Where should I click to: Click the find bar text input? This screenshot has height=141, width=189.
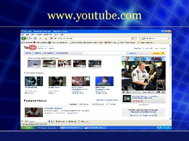[x=38, y=121]
